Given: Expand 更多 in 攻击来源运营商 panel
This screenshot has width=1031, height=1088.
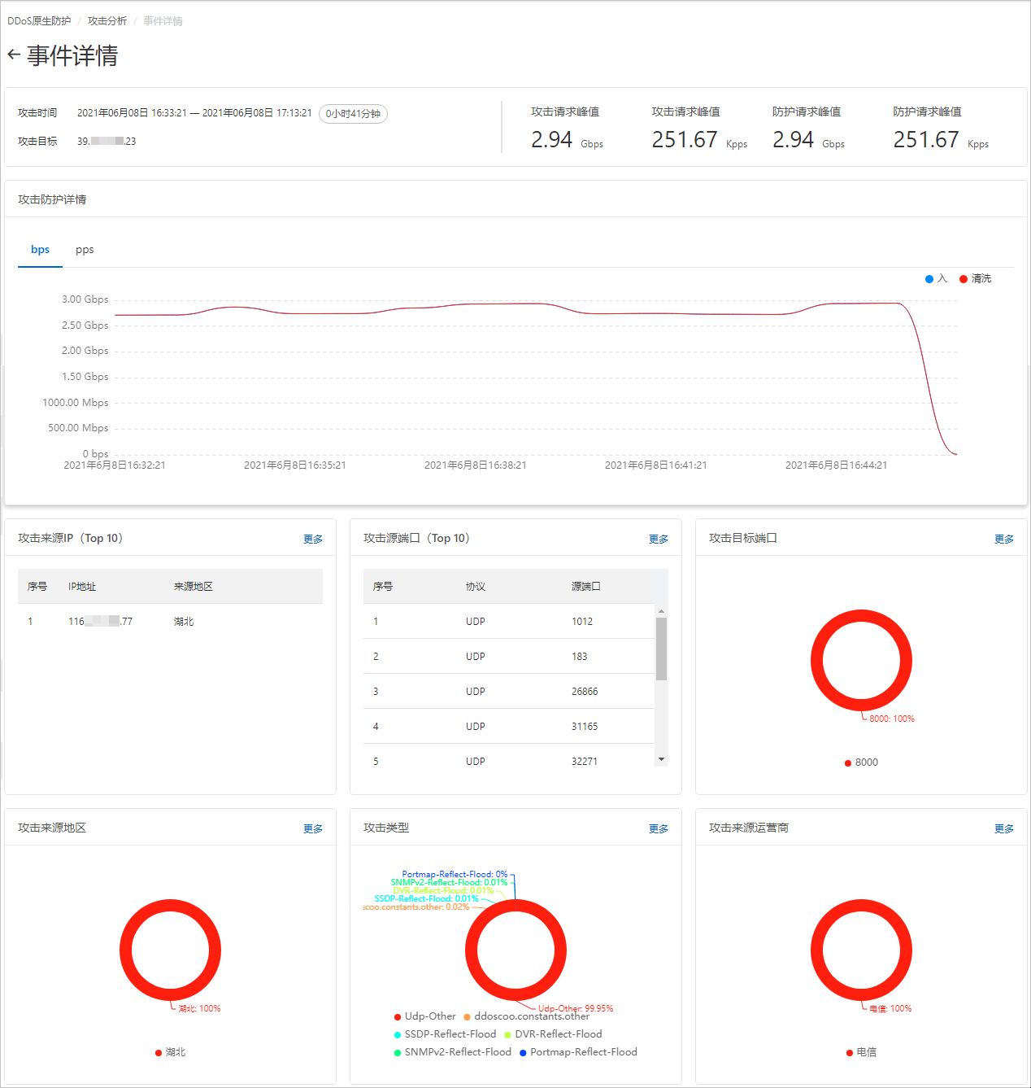Looking at the screenshot, I should click(x=1003, y=828).
